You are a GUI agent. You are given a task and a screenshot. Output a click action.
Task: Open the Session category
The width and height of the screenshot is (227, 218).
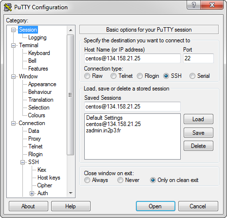(28, 30)
